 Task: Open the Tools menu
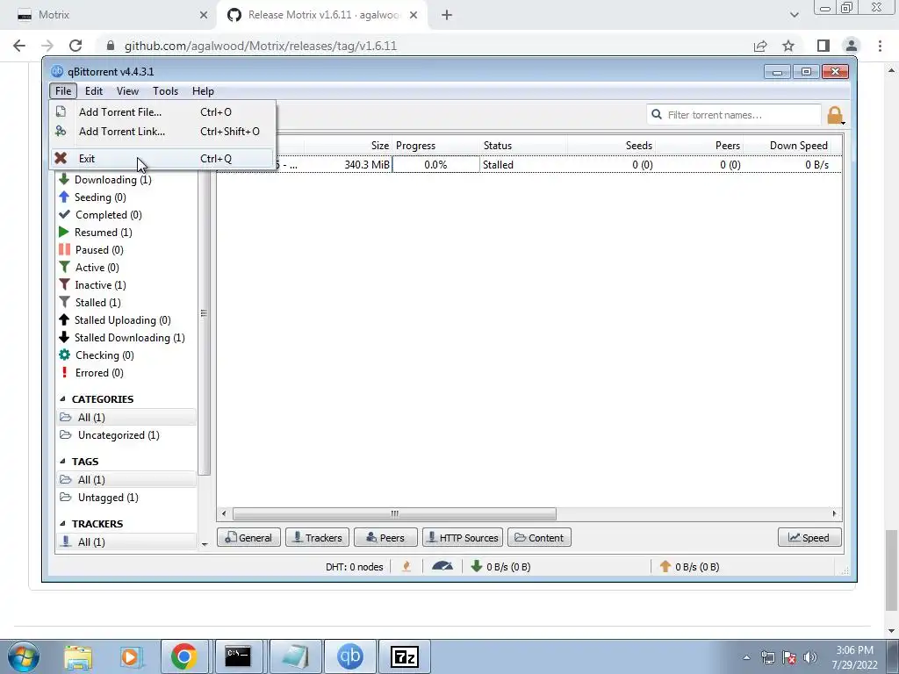165,91
